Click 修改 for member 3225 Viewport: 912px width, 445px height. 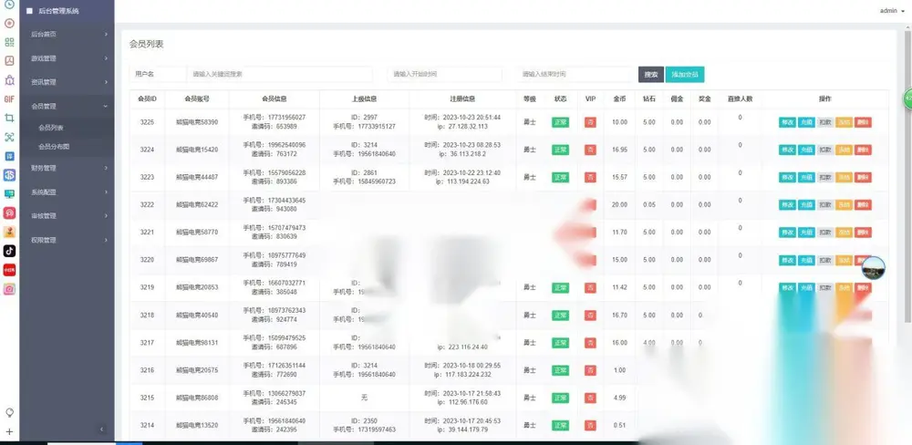point(787,122)
